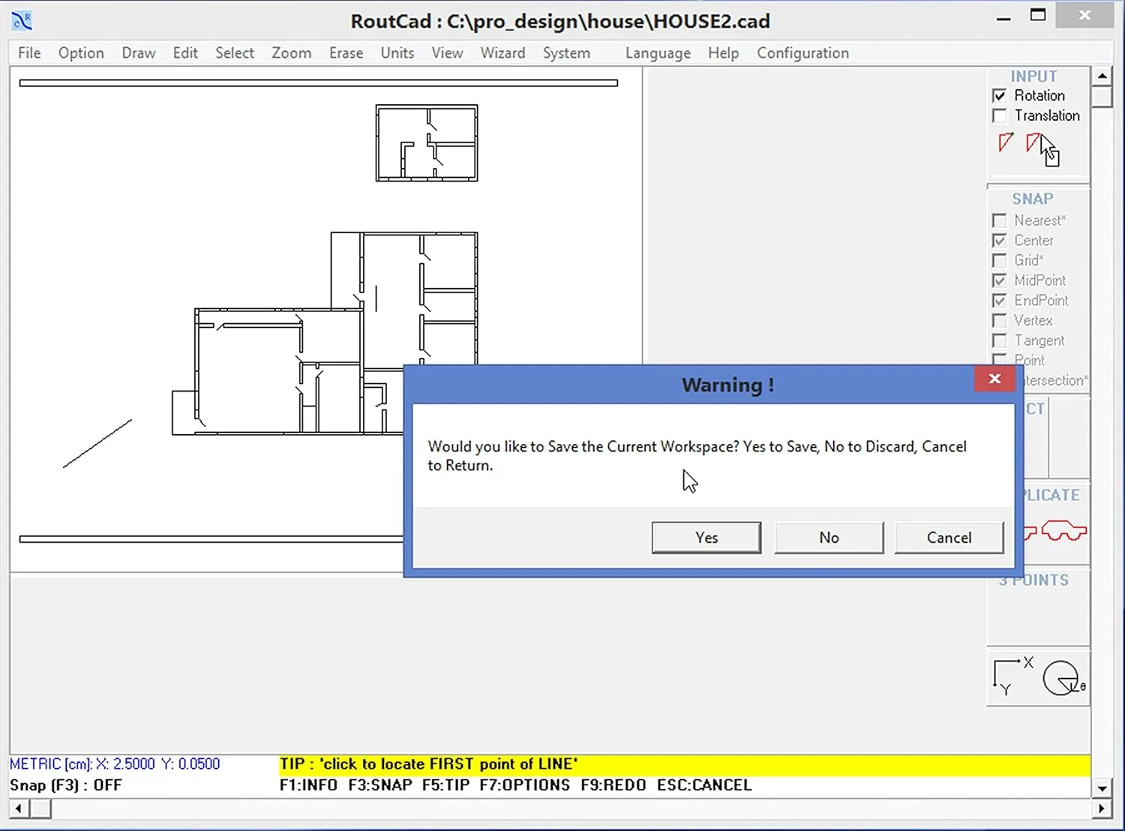Select the right red translation vector icon
This screenshot has width=1125, height=831.
tap(1035, 141)
